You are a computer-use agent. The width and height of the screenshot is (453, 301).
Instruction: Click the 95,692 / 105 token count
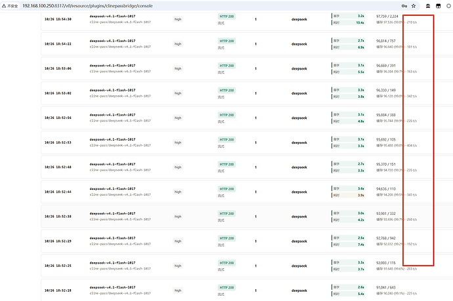click(x=386, y=140)
